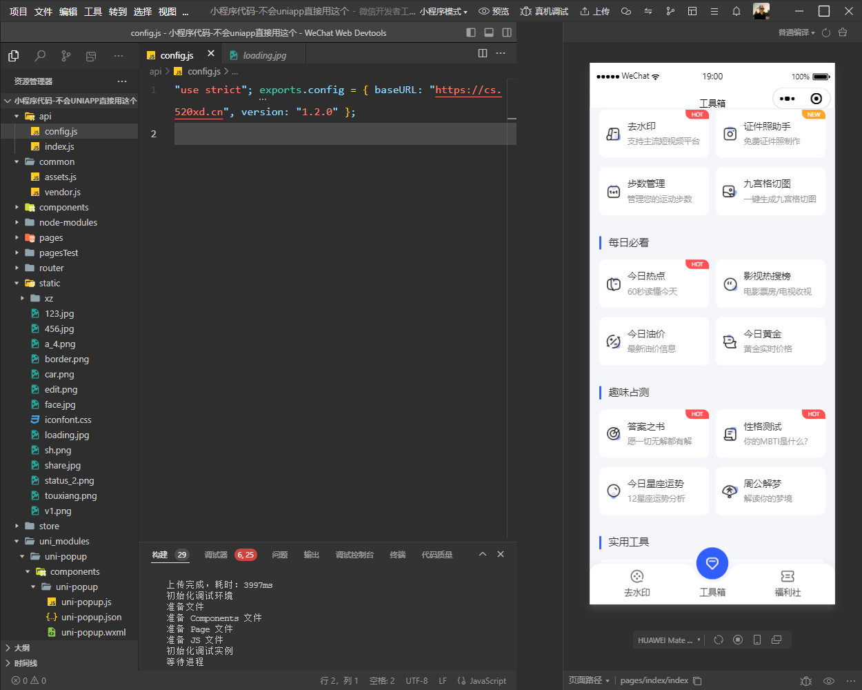
Task: Collapse the bottom panel with chevron
Action: click(483, 554)
